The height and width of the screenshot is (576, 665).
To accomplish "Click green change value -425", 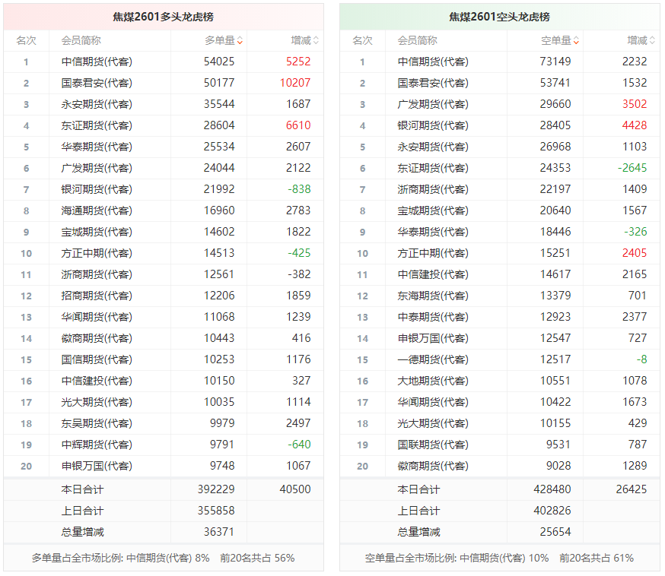I will [300, 253].
